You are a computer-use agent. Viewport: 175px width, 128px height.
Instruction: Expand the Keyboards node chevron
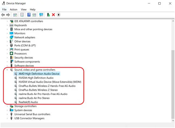(x=7, y=25)
